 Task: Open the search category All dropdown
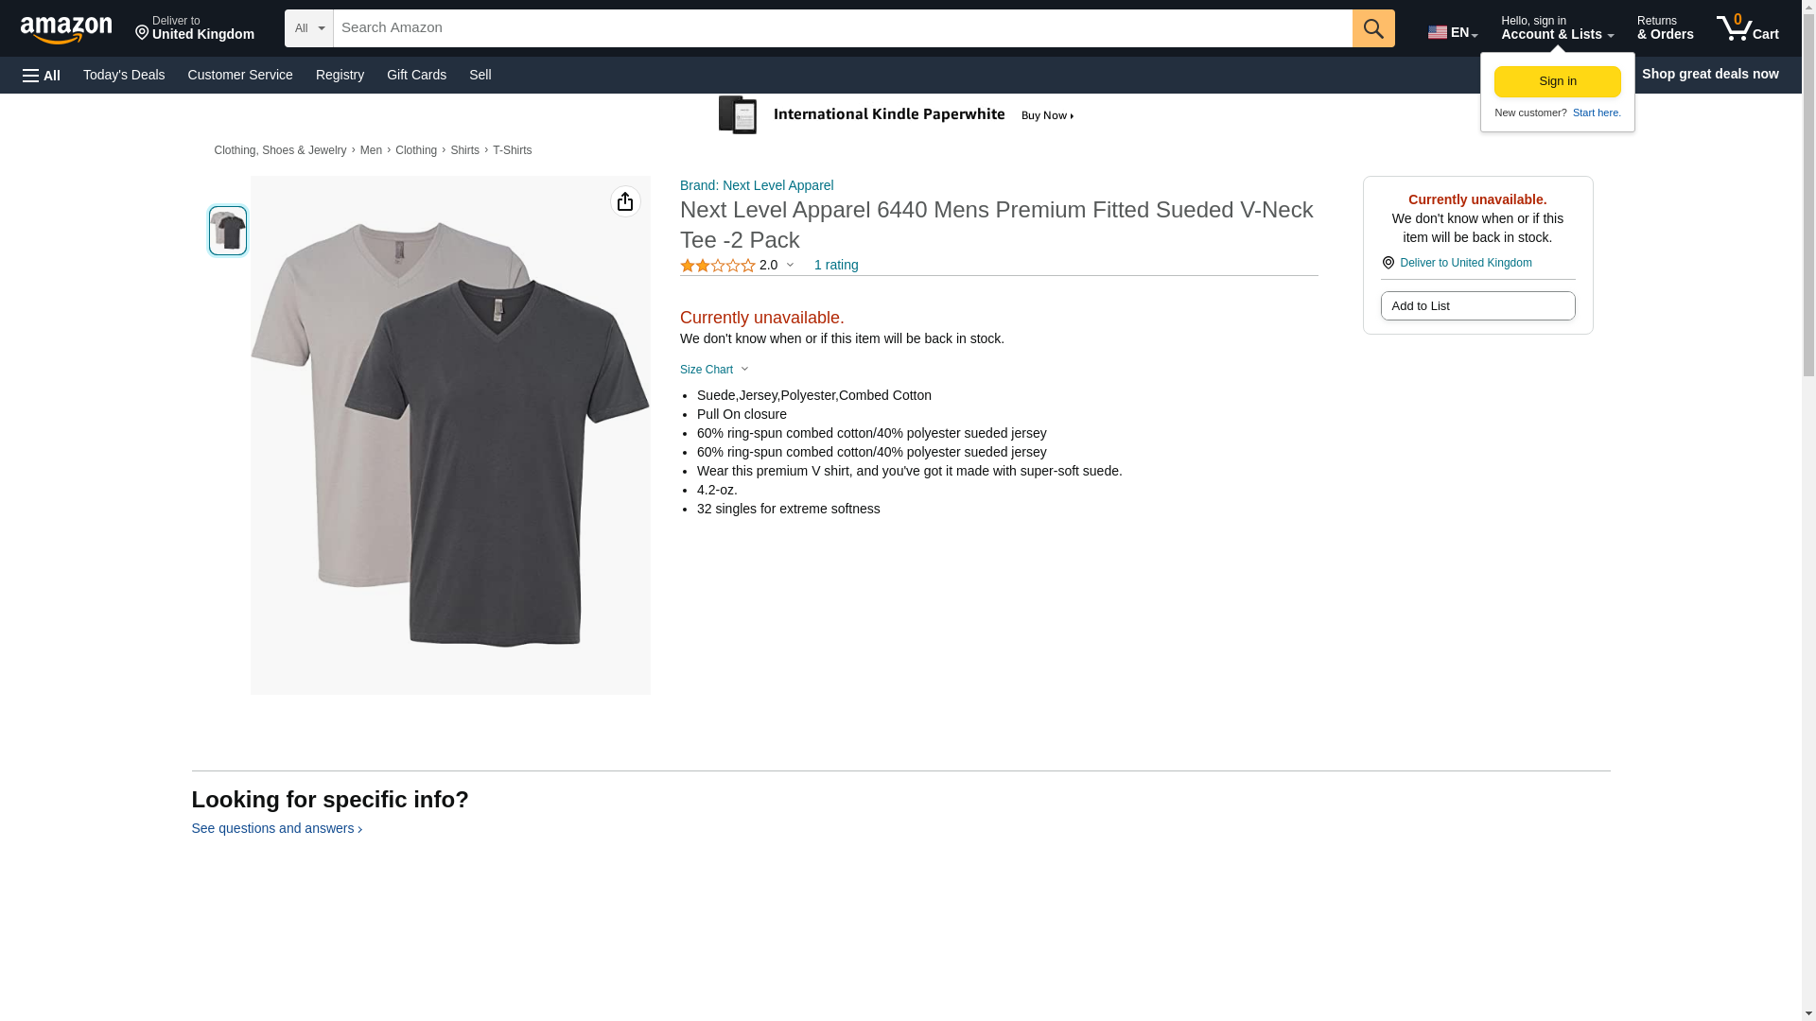(x=308, y=28)
